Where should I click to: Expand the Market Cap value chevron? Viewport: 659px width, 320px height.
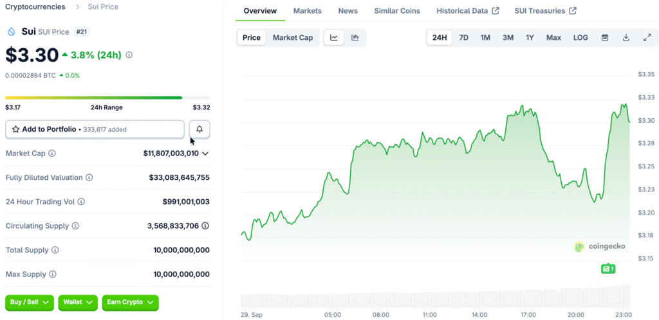pos(205,154)
